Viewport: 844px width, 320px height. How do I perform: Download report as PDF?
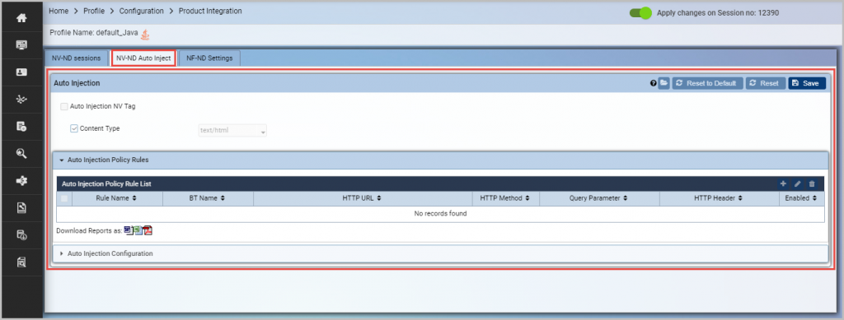click(148, 230)
